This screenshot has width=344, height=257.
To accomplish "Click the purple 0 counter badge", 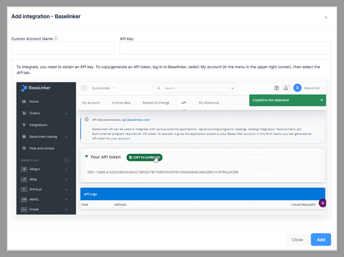I will point(322,203).
